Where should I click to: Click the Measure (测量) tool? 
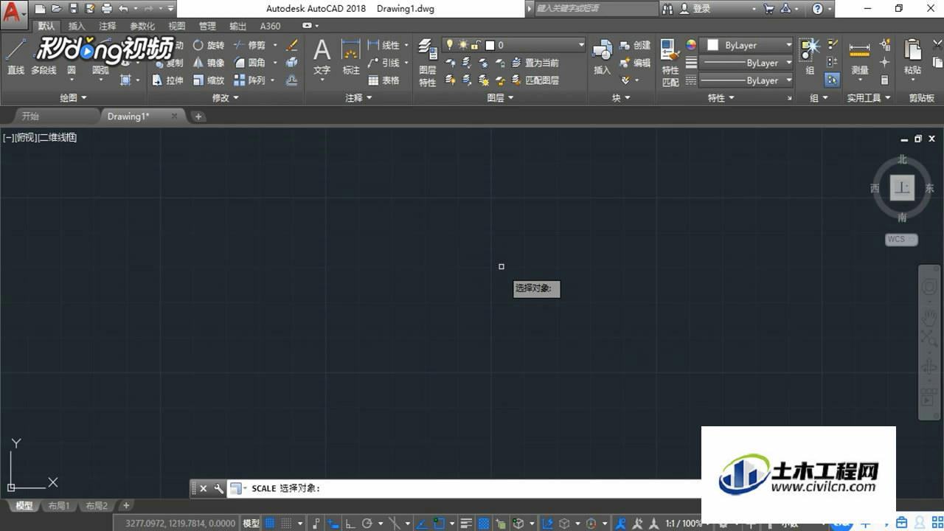859,58
